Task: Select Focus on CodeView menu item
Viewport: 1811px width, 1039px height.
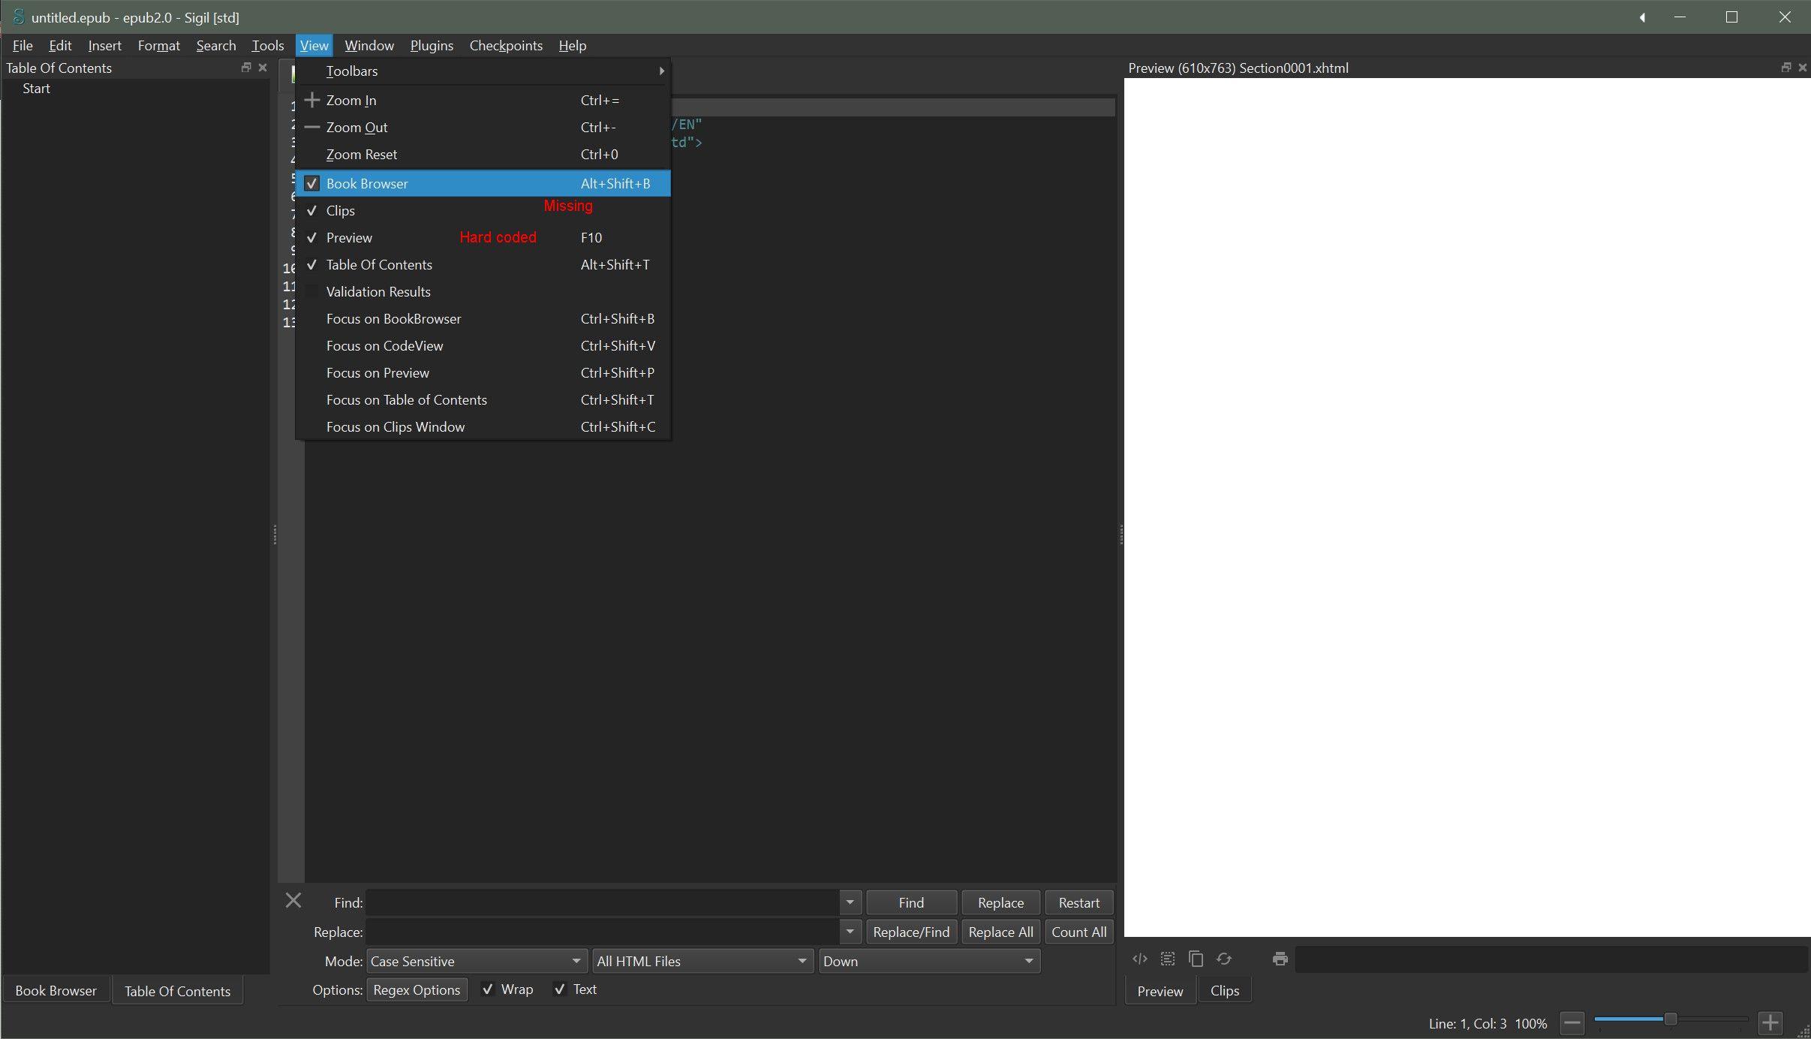Action: pyautogui.click(x=385, y=346)
